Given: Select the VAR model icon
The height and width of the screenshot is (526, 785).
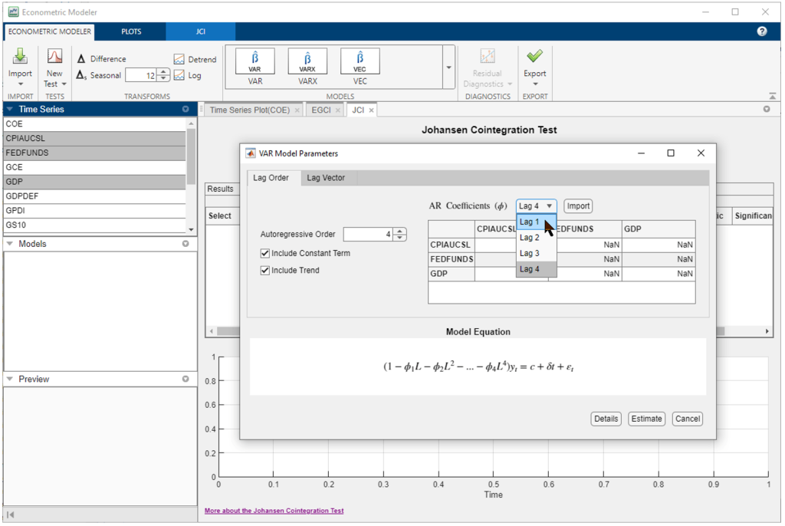Looking at the screenshot, I should [x=255, y=61].
